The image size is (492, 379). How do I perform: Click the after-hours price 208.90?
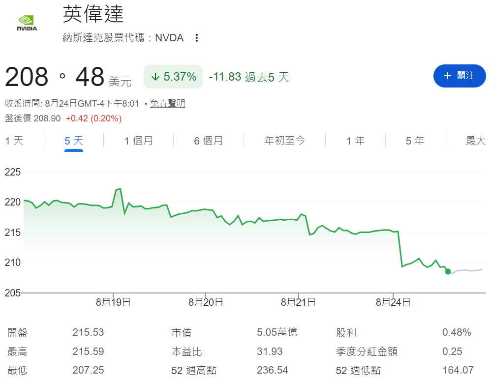(47, 118)
